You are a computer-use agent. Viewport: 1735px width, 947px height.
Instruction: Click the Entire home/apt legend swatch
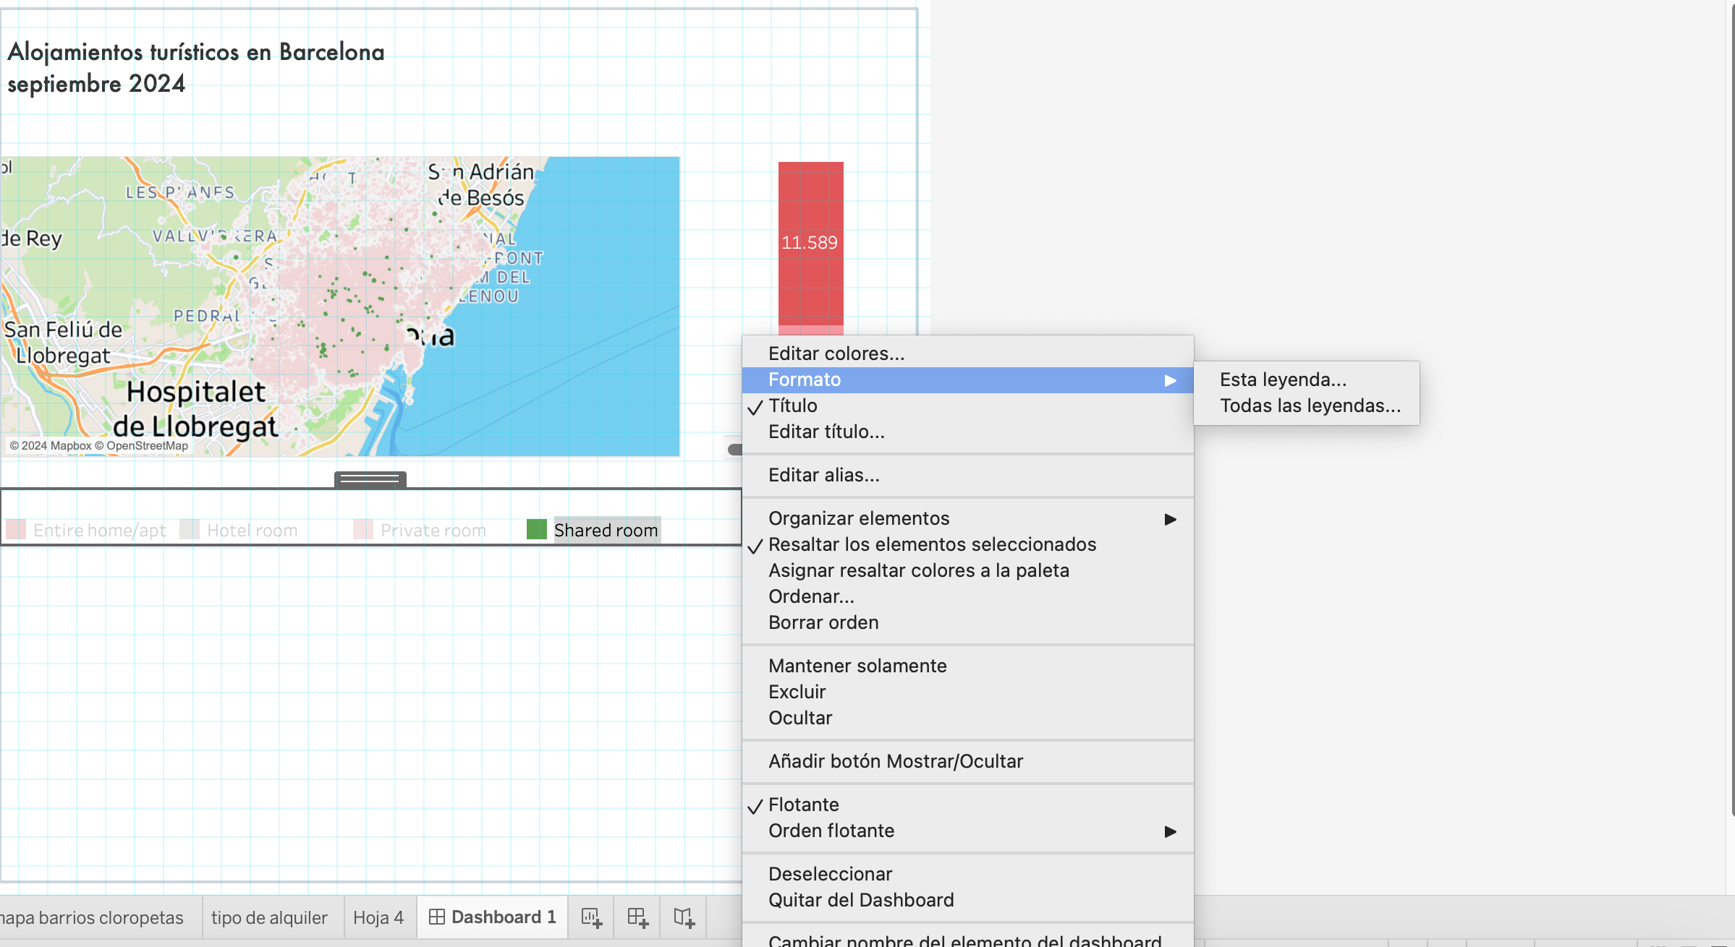pyautogui.click(x=16, y=529)
